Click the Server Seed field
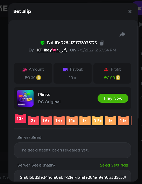The width and height of the screenshot is (142, 184). tap(72, 150)
